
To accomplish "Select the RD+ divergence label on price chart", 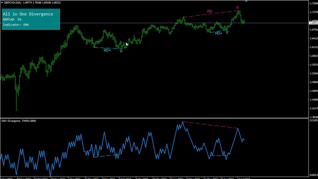I will pyautogui.click(x=107, y=50).
